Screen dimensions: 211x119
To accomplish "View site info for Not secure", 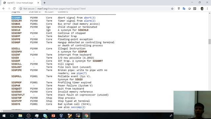I will (27, 9).
